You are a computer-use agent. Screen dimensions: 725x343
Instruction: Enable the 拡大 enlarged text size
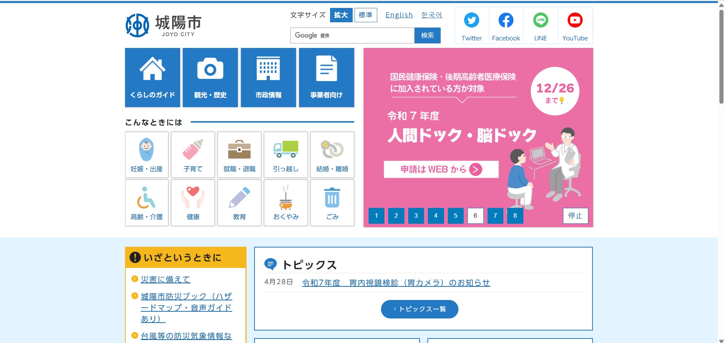[341, 15]
